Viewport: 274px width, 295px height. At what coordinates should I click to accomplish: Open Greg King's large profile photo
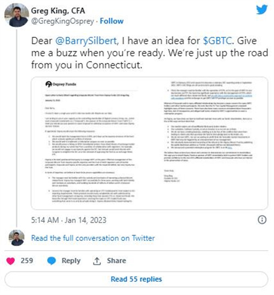coord(16,15)
